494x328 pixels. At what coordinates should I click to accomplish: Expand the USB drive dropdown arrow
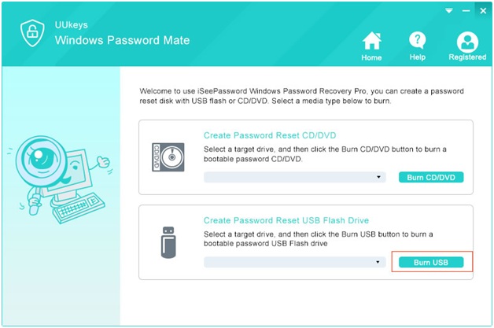[x=378, y=262]
